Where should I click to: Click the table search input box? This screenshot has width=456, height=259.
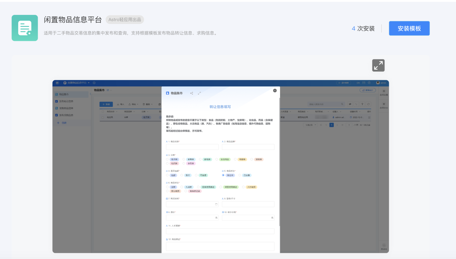[326, 104]
